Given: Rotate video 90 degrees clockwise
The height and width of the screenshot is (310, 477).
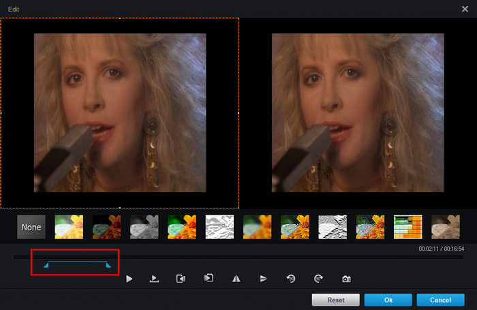Looking at the screenshot, I should (318, 279).
